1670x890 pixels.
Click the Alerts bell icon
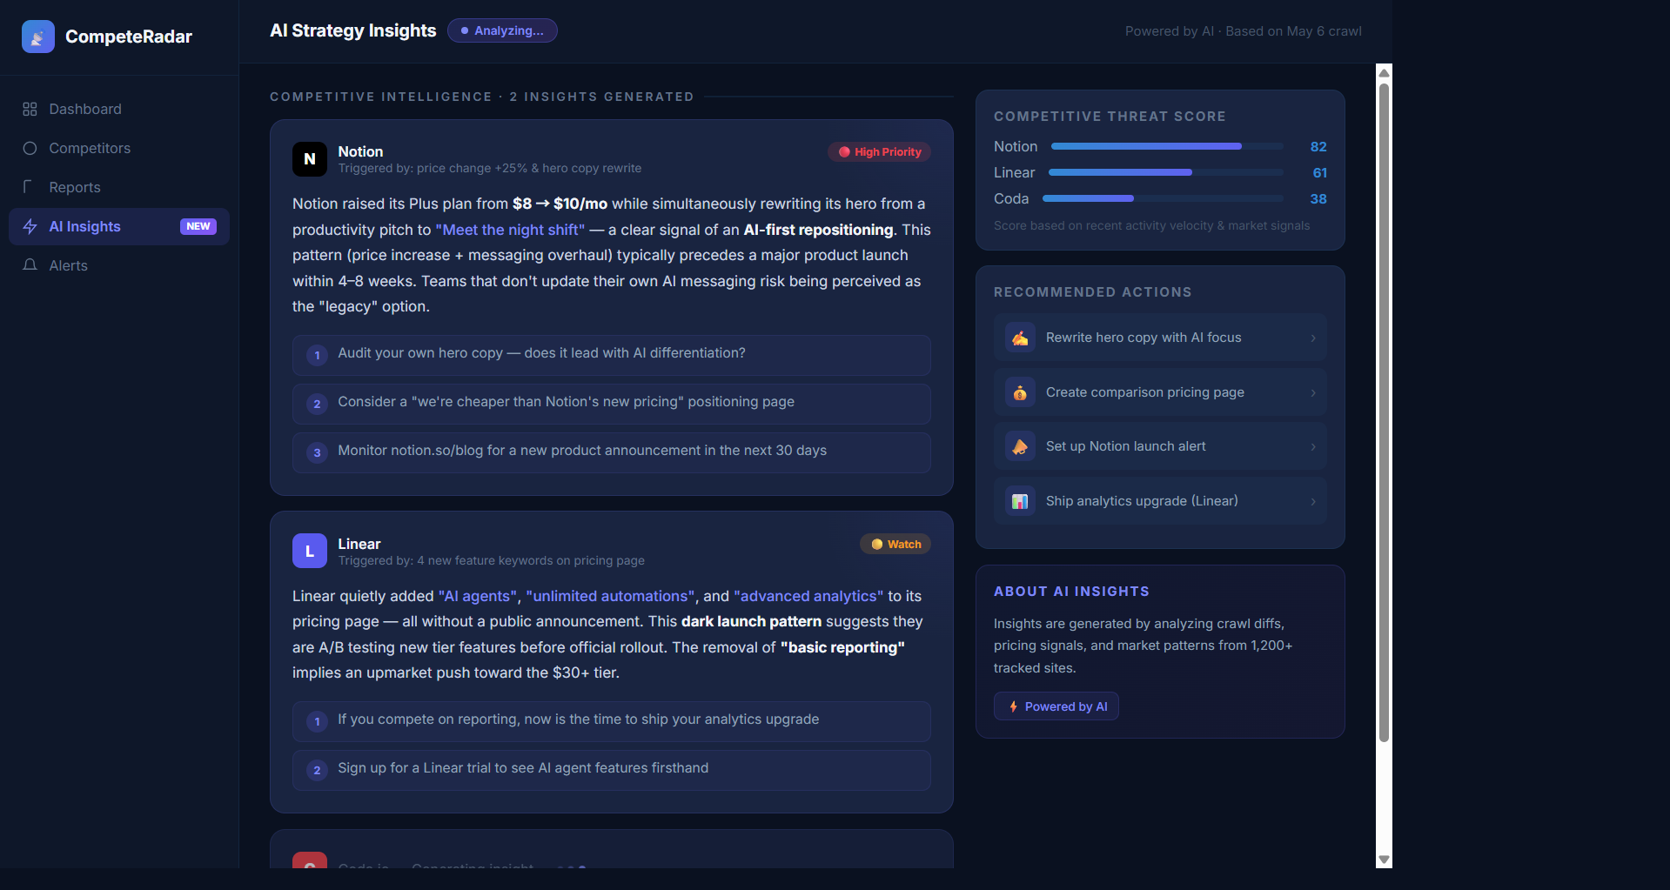[x=30, y=265]
